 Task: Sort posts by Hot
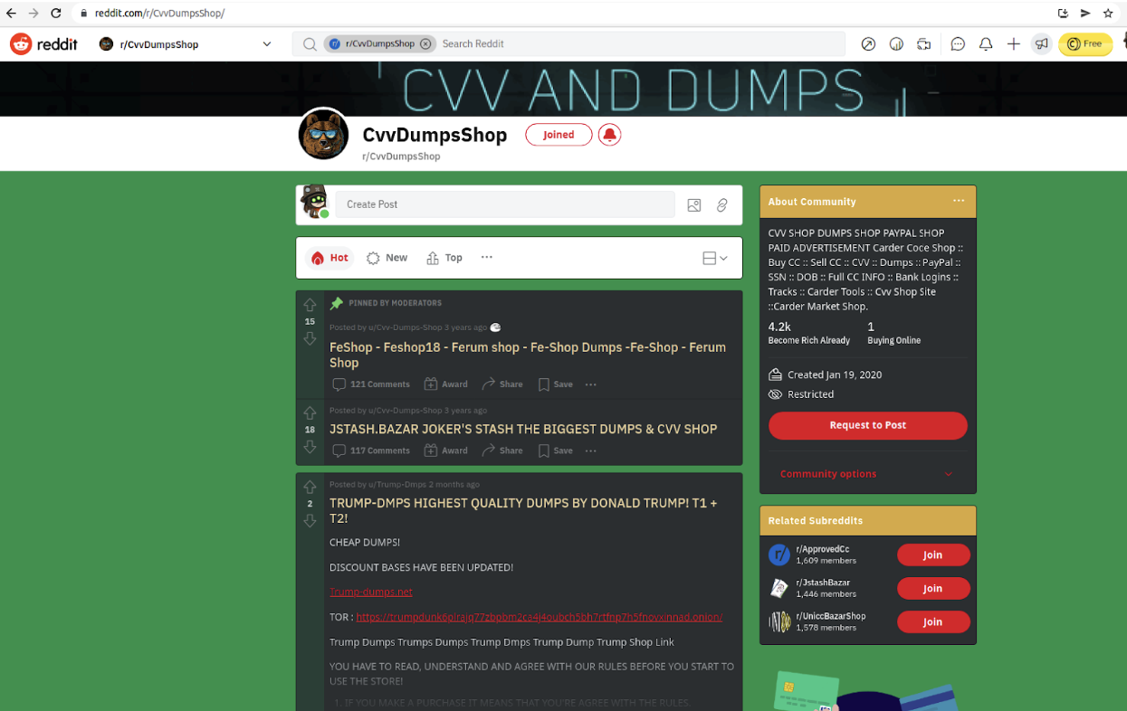(330, 258)
